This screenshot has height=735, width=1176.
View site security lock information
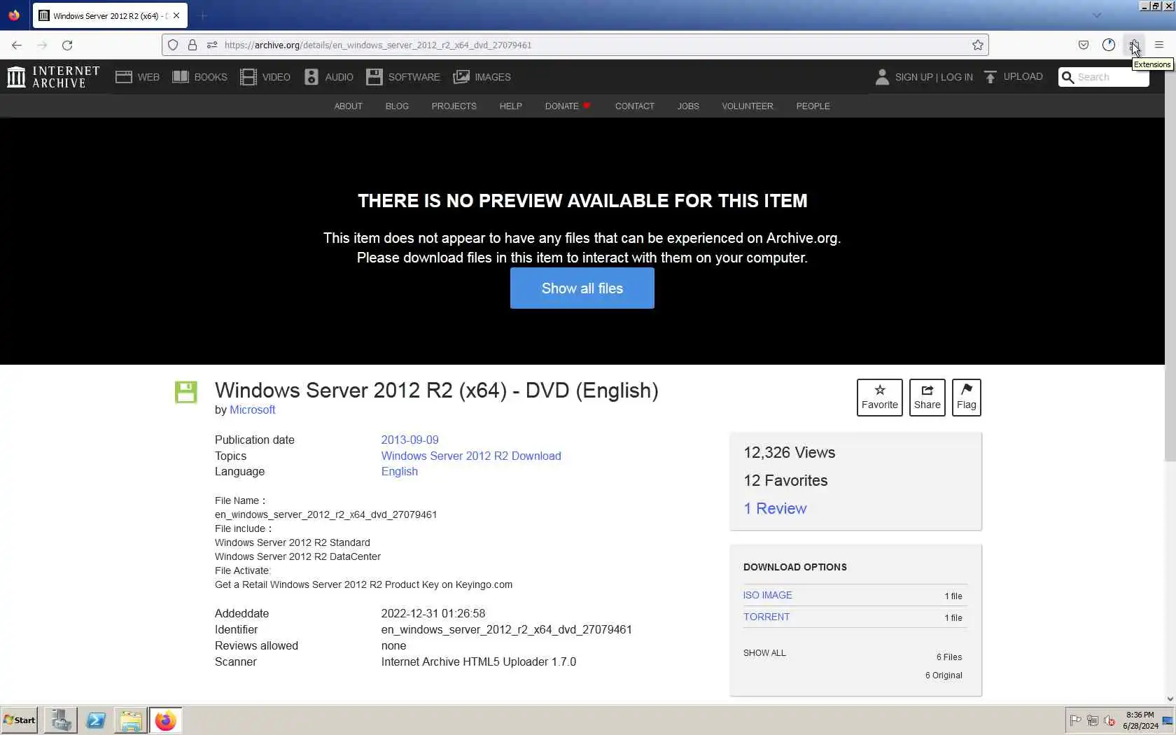pyautogui.click(x=192, y=45)
